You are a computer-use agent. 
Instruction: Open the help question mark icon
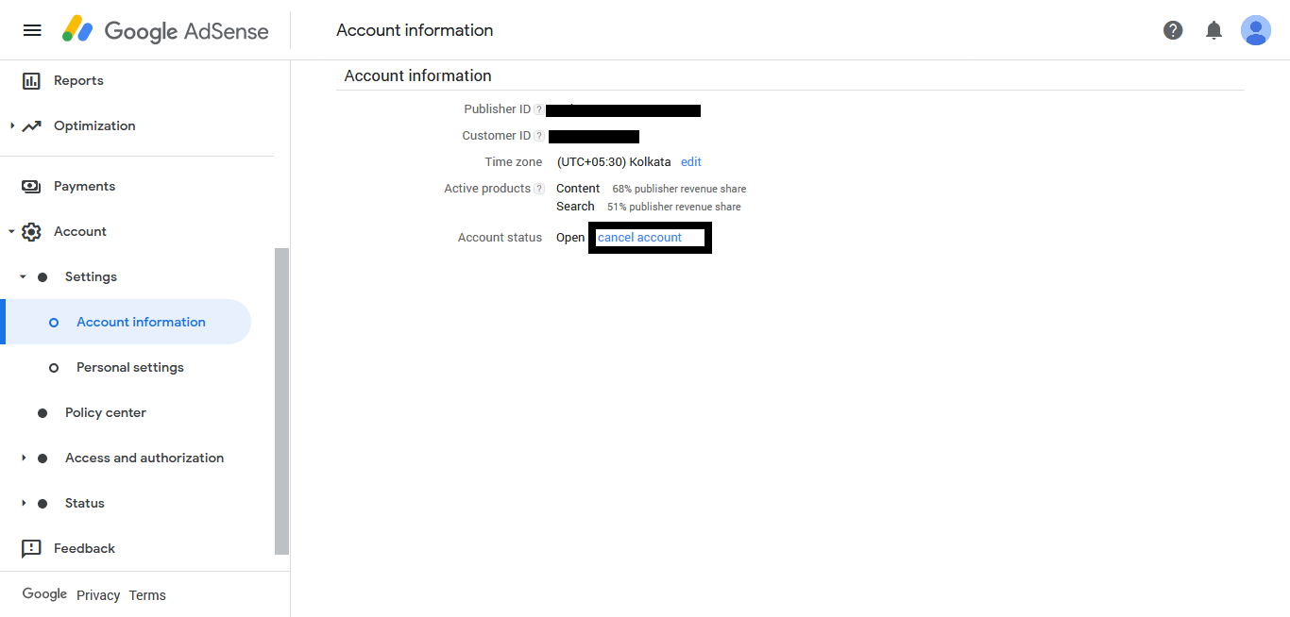tap(1173, 30)
